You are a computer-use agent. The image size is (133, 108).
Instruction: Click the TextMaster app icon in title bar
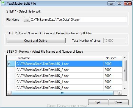click(x=3, y=3)
